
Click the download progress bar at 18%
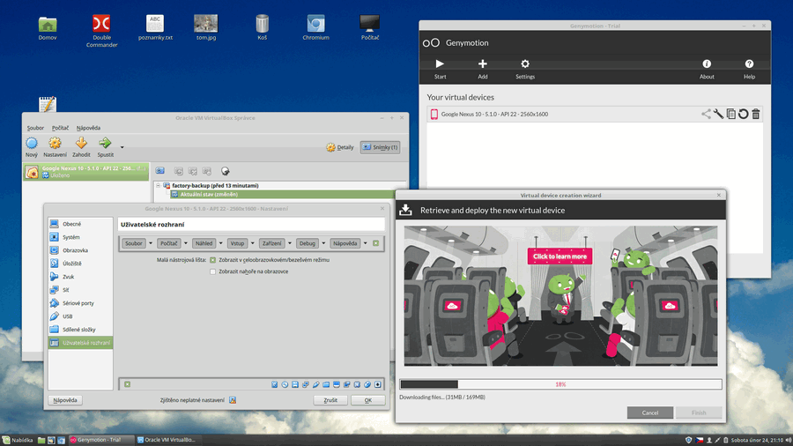[x=560, y=384]
